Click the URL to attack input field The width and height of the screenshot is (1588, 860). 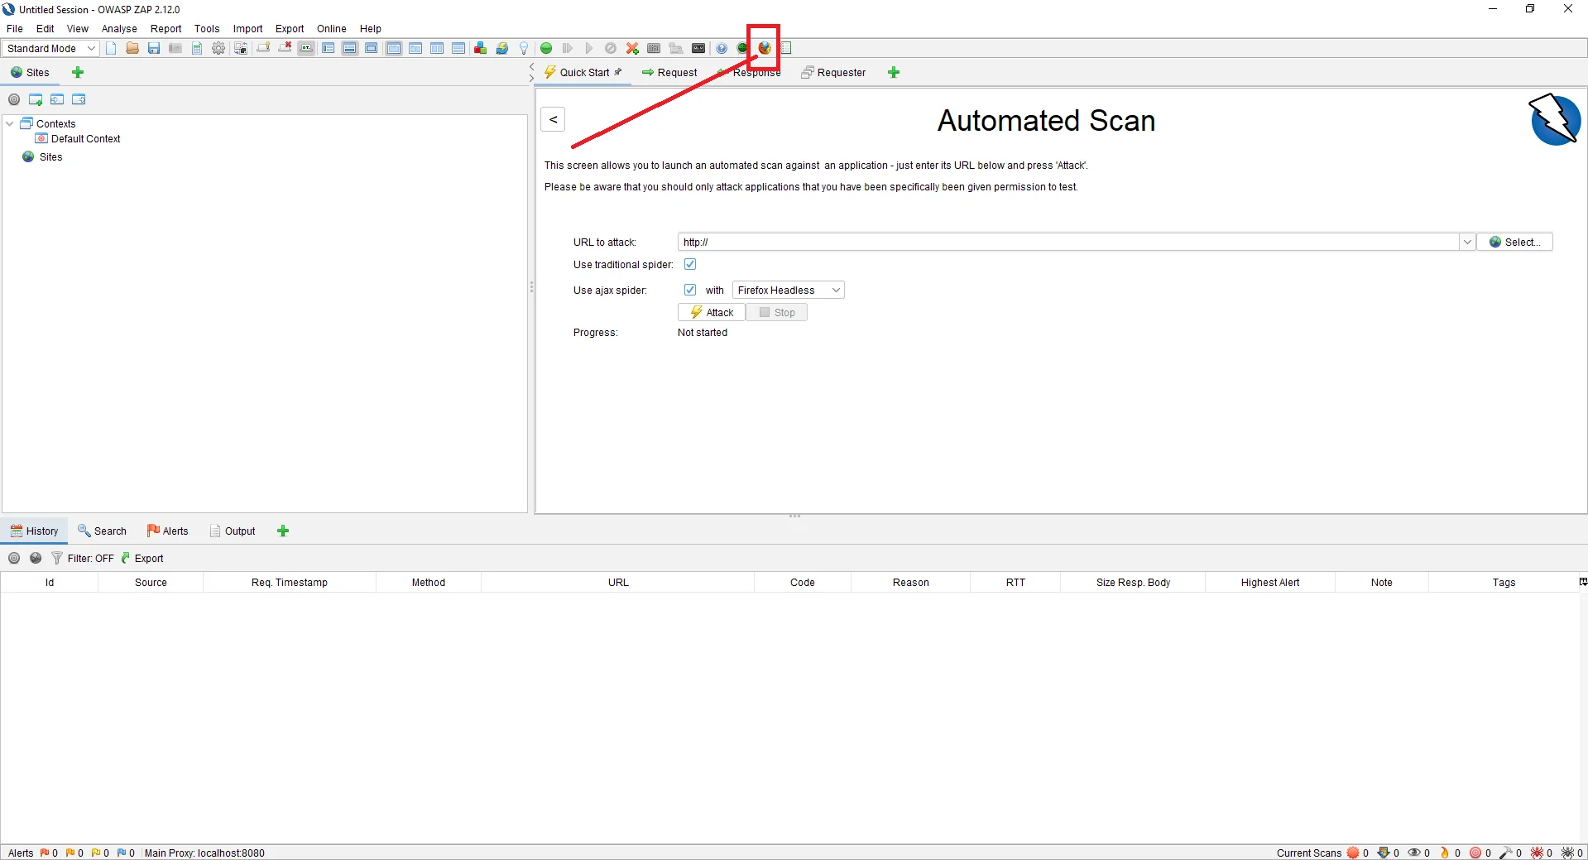tap(1067, 242)
